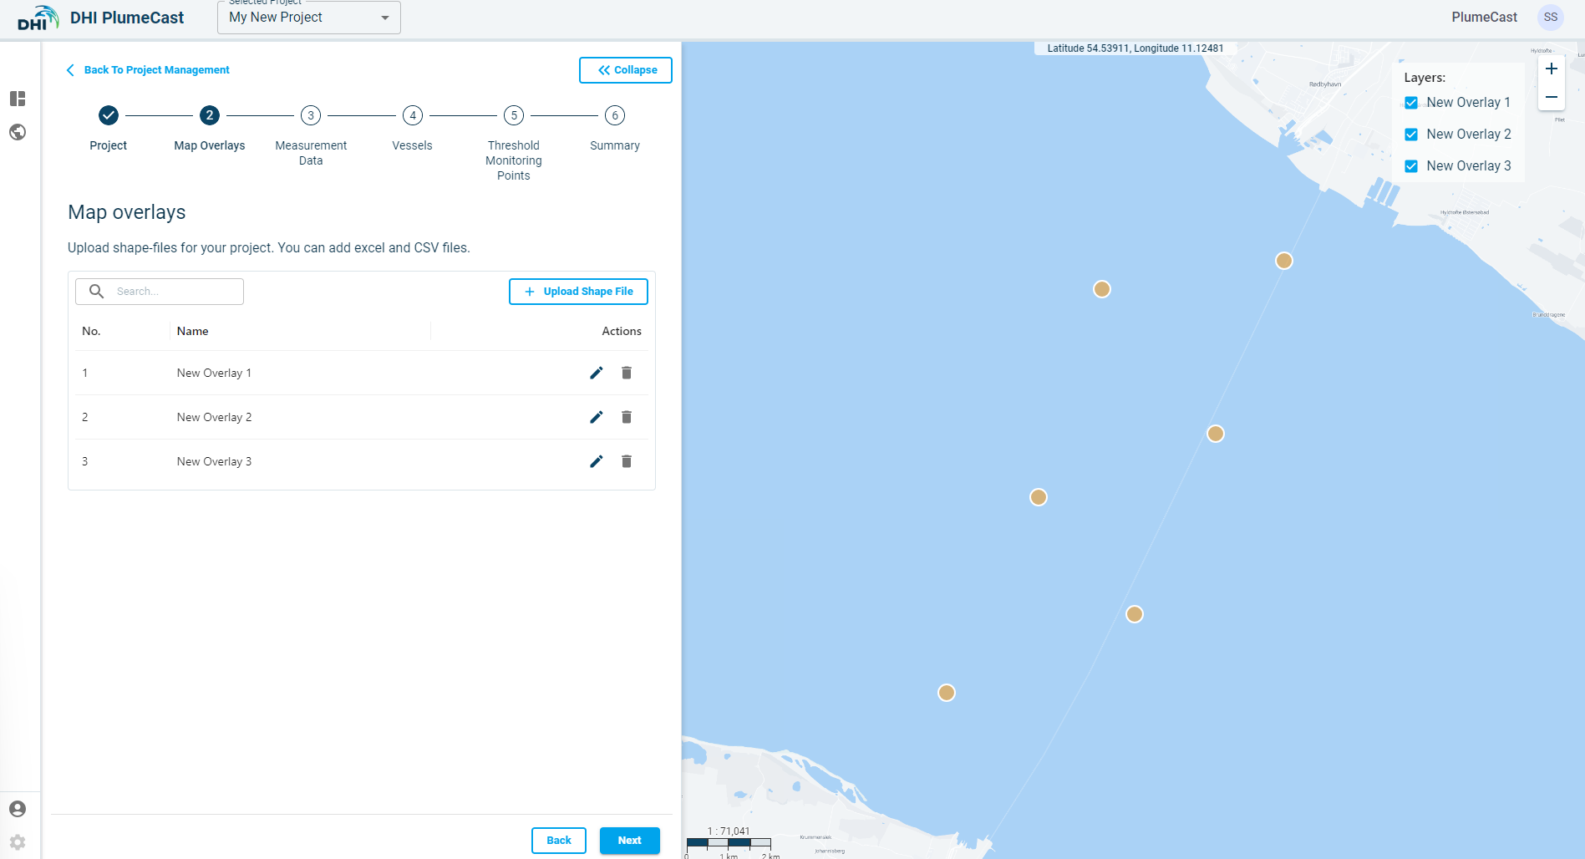Go to Measurement Data step 3

pyautogui.click(x=311, y=115)
